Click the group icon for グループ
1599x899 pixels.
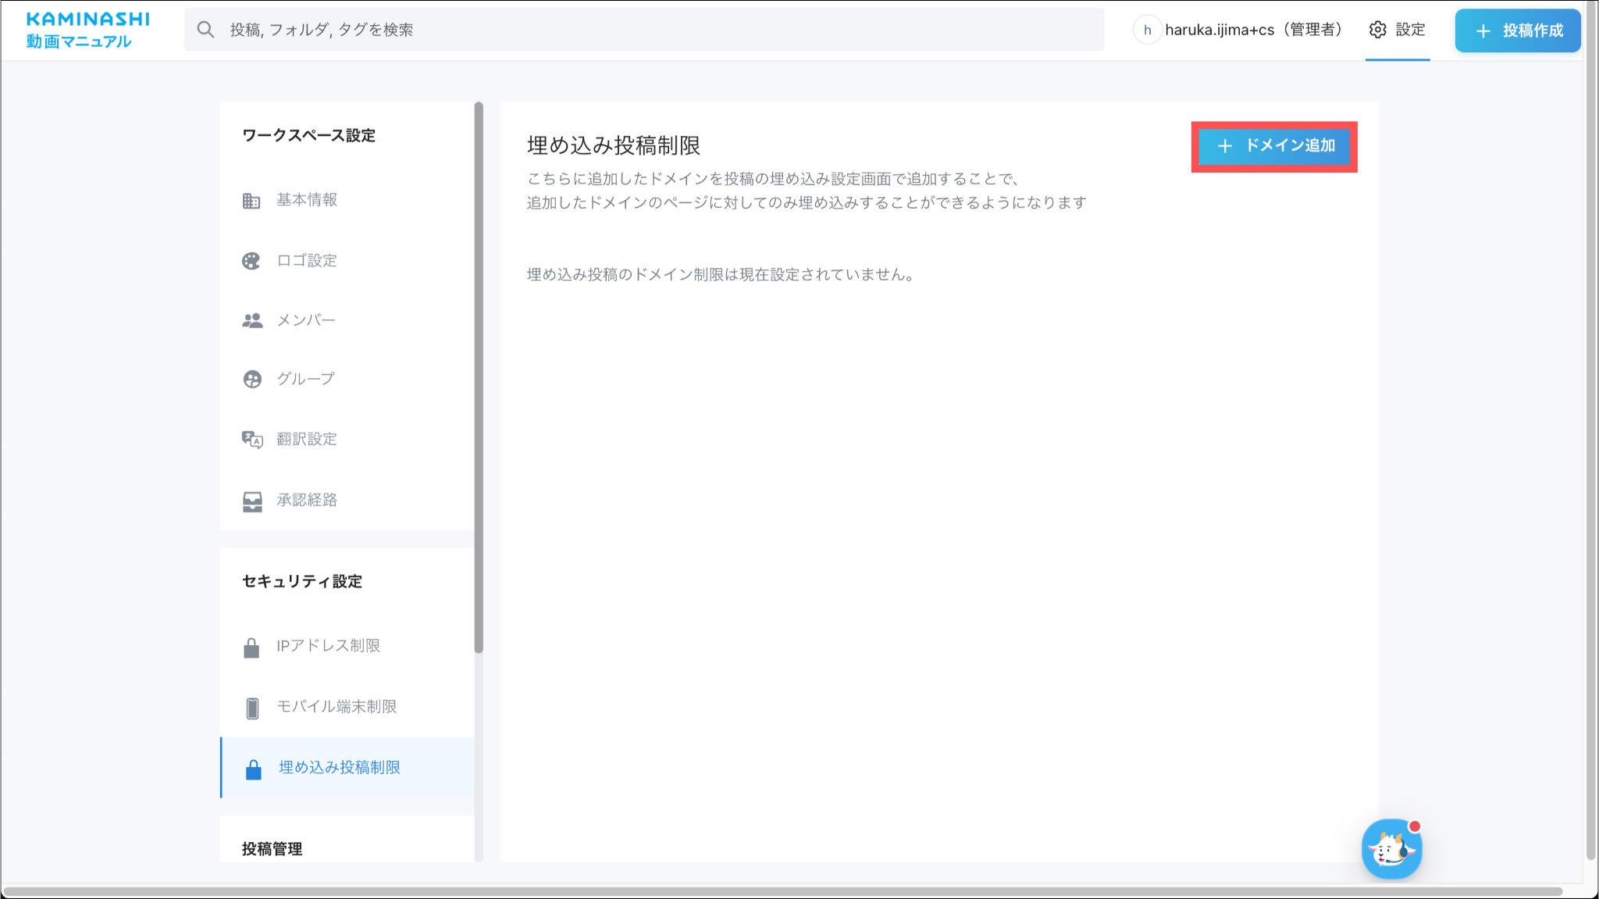(x=251, y=380)
